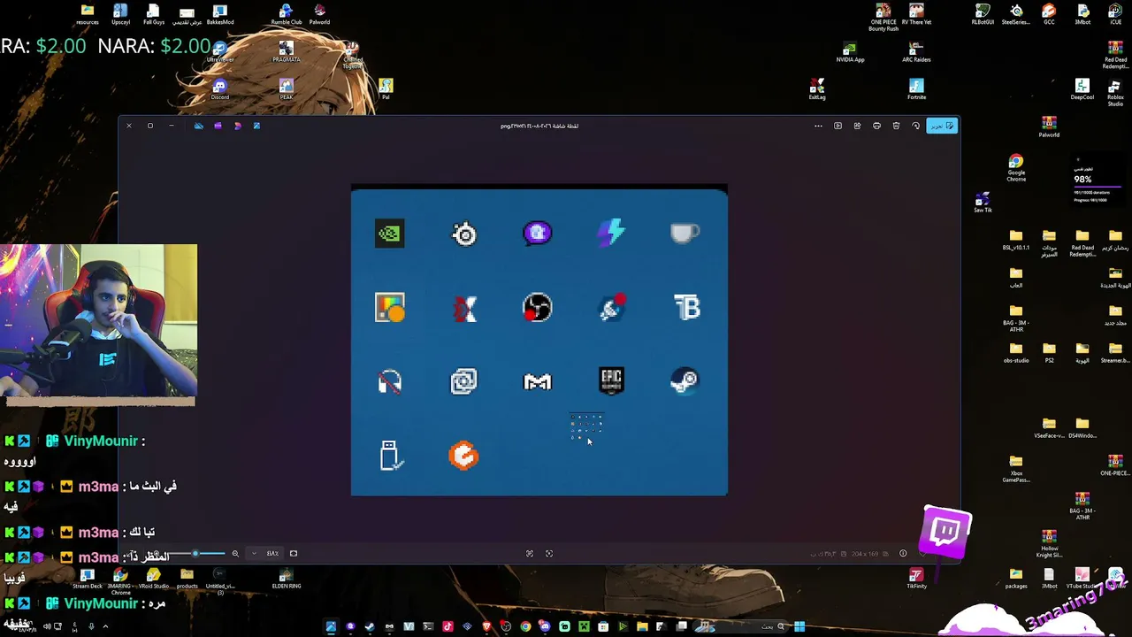Screen dimensions: 1132x637
Task: Click the image dimensions text "204 x 169"
Action: pos(865,554)
